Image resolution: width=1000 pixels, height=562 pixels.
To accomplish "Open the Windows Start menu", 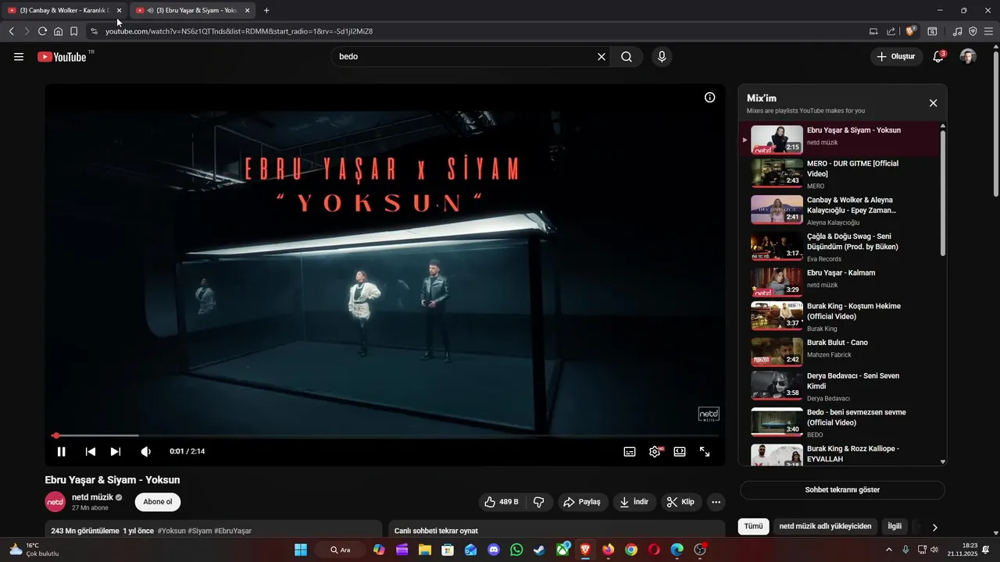I will pyautogui.click(x=301, y=550).
